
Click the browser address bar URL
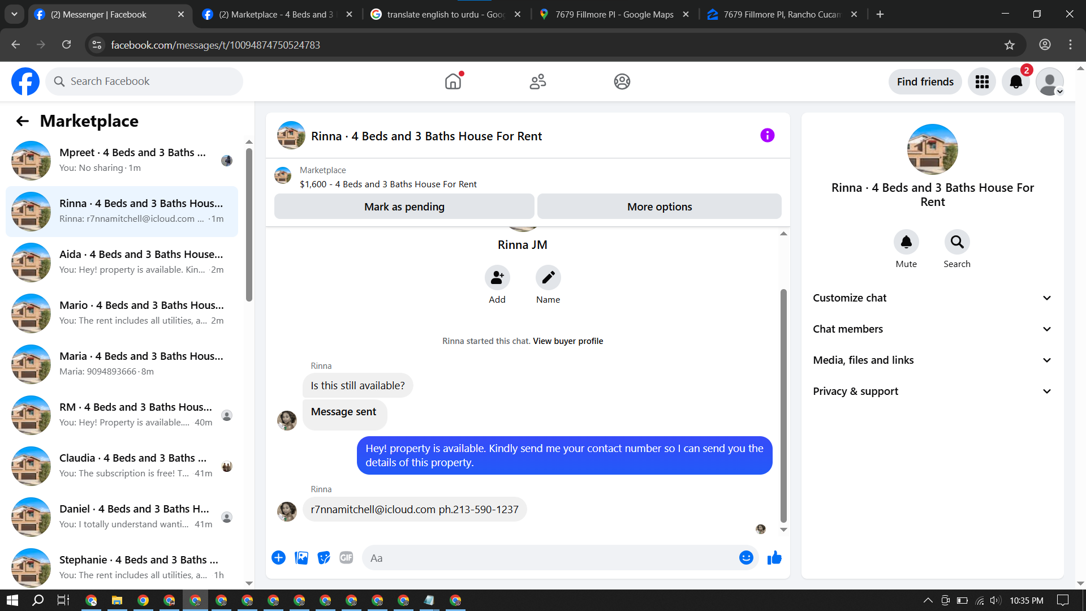[216, 45]
